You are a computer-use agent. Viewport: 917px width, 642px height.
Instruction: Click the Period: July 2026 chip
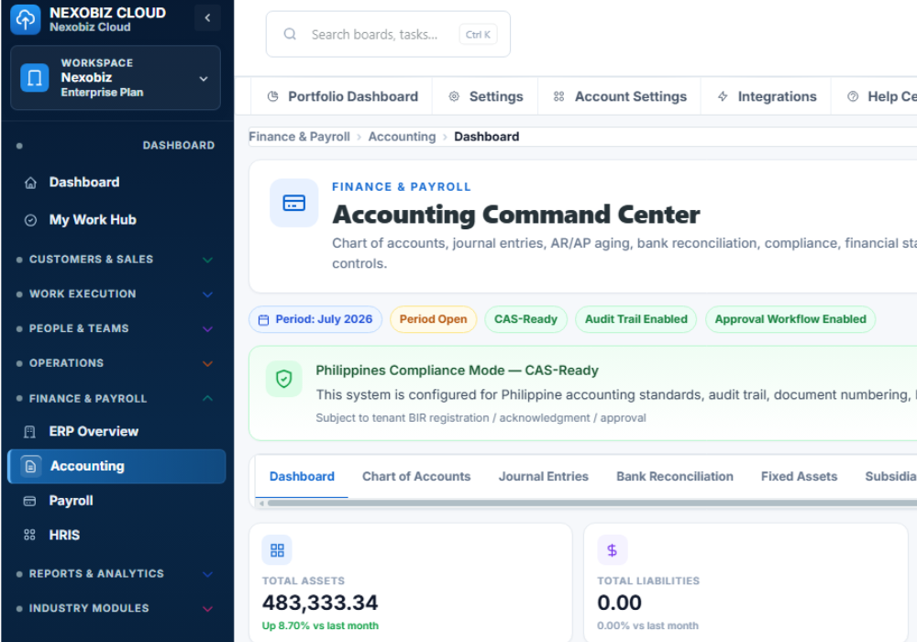pyautogui.click(x=315, y=319)
